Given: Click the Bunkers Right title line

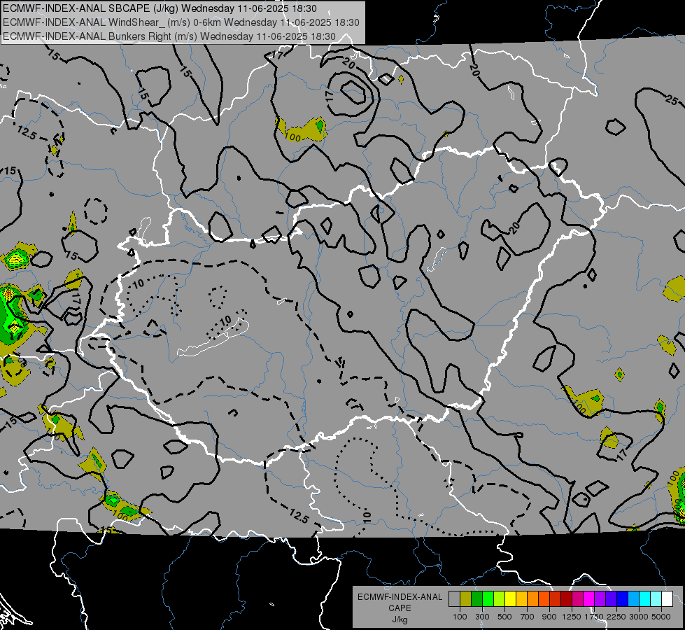Looking at the screenshot, I should [x=169, y=36].
